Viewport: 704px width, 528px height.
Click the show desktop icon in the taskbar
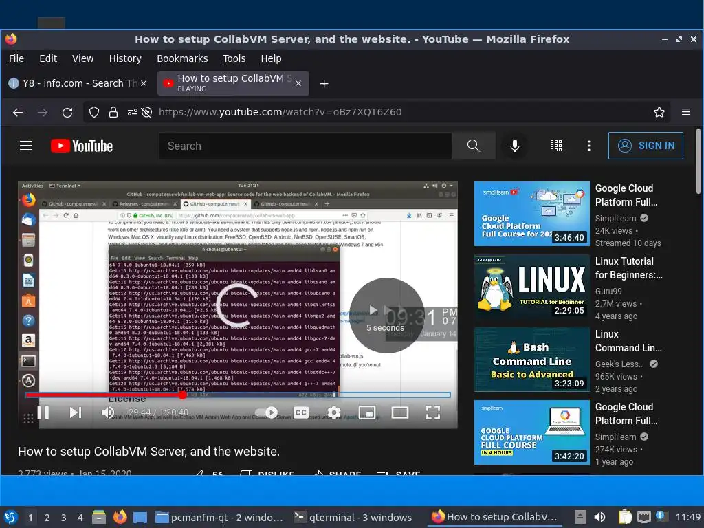140,517
